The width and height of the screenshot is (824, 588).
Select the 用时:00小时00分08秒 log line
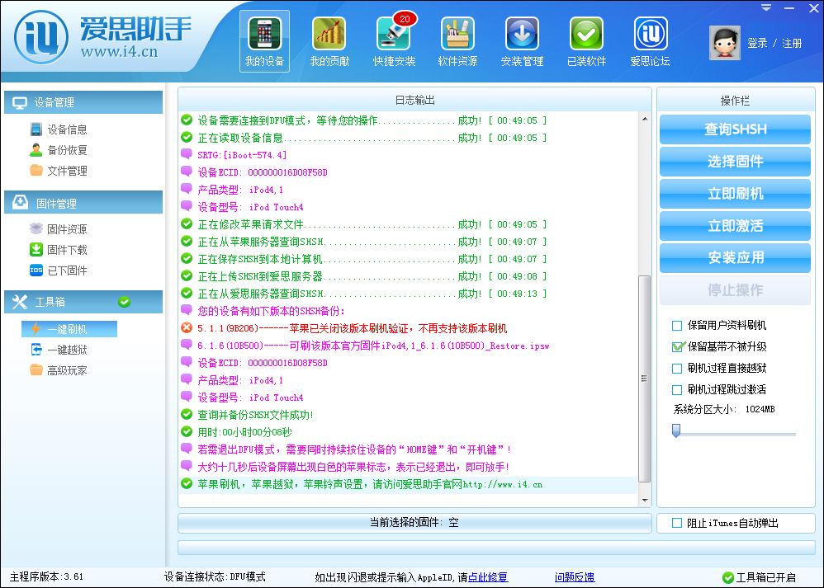(408, 432)
